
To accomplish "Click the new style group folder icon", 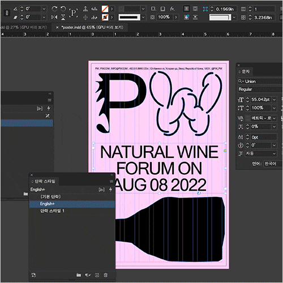I will point(79,275).
